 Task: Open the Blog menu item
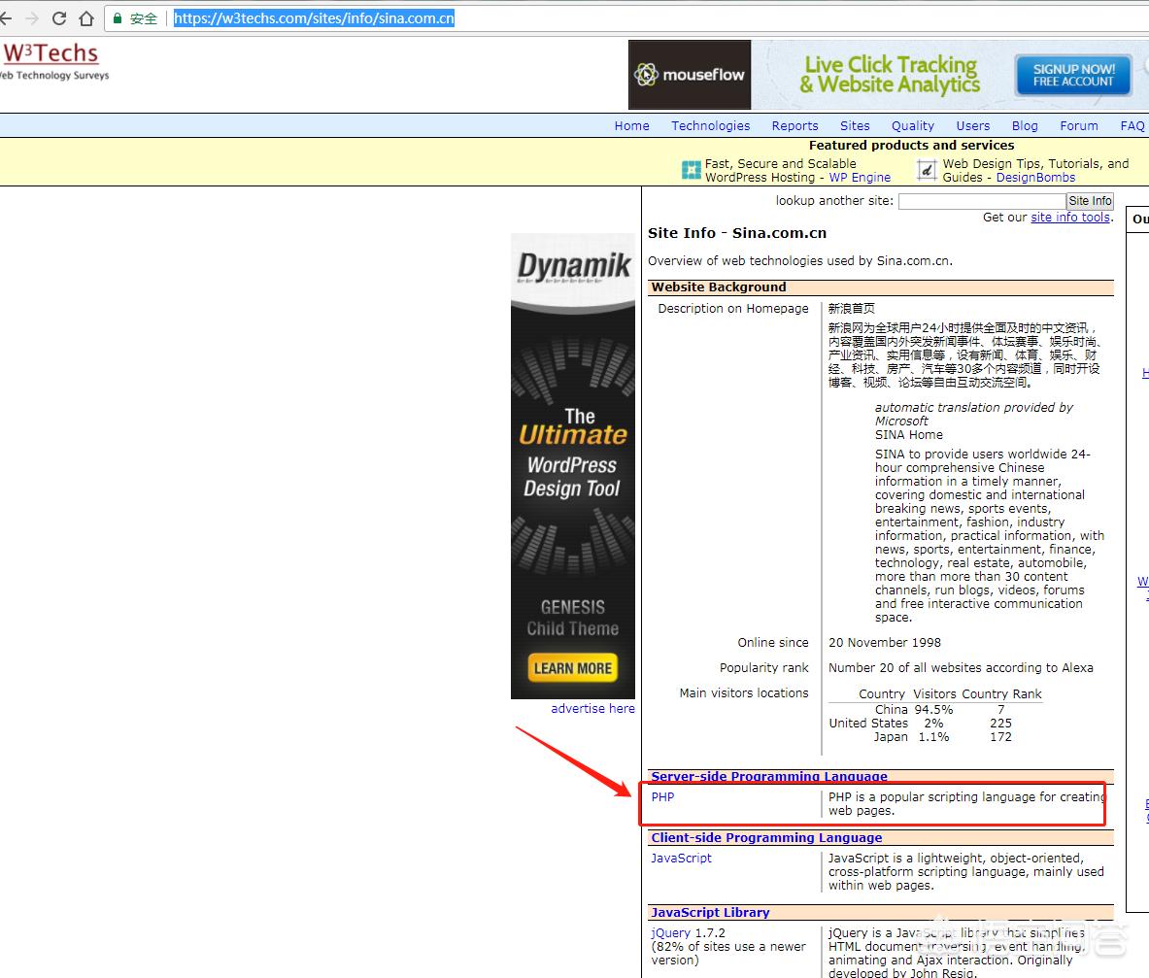(x=1025, y=126)
